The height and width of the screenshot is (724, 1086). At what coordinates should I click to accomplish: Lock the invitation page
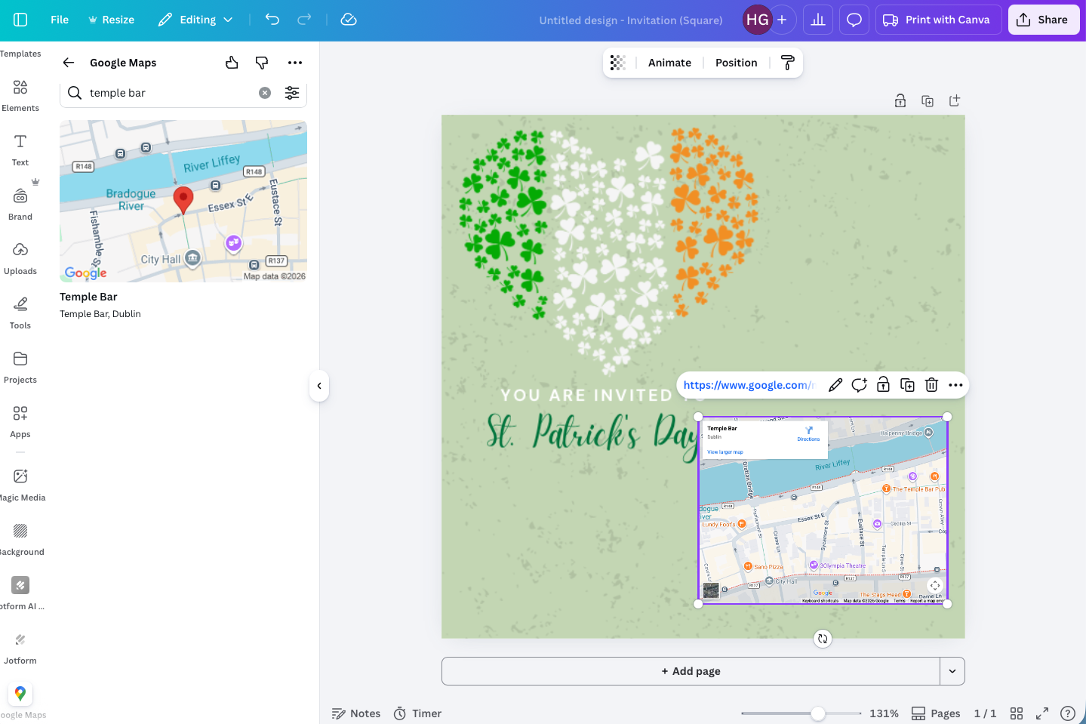point(900,100)
